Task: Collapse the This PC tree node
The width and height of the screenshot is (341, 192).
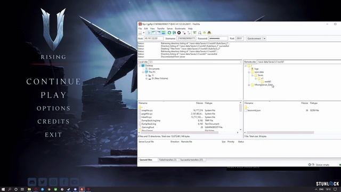Action: point(143,72)
